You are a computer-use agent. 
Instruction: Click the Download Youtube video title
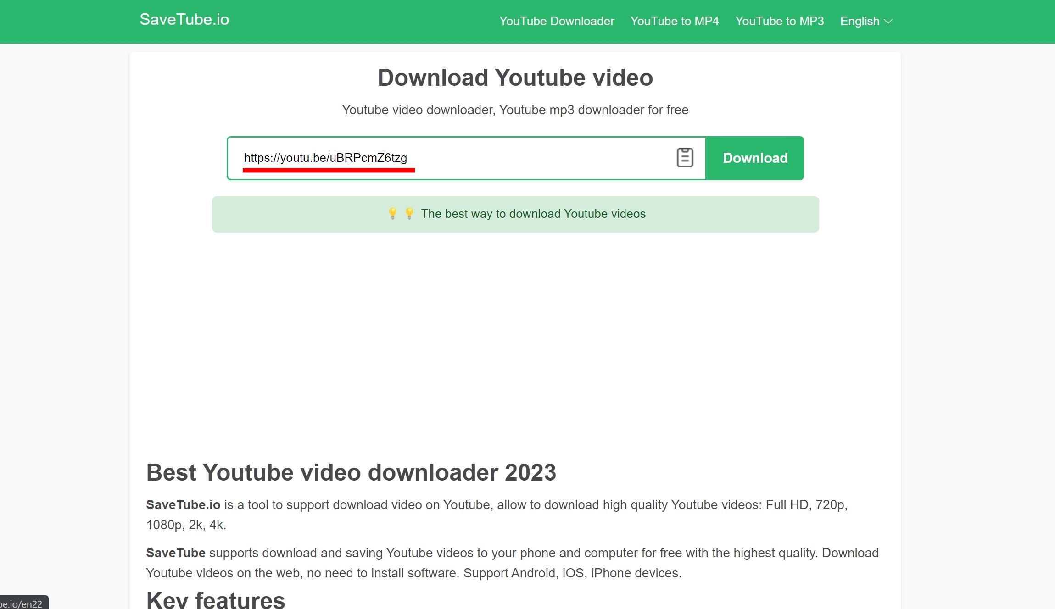tap(514, 77)
